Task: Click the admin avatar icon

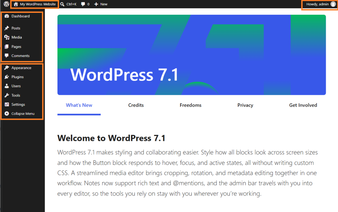Action: pyautogui.click(x=333, y=4)
